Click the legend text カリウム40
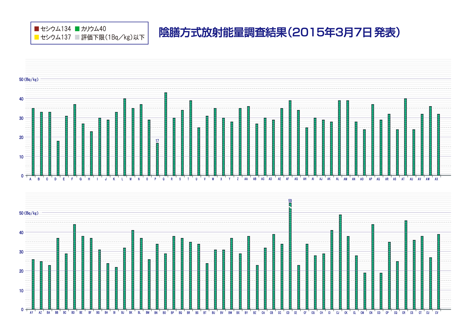Image resolution: width=469 pixels, height=334 pixels. click(94, 29)
